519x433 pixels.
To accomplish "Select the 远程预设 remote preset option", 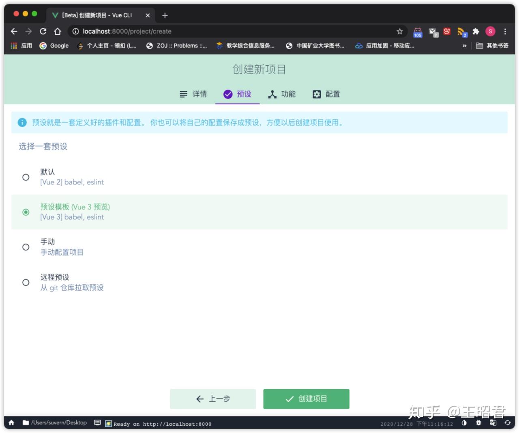I will click(x=26, y=282).
